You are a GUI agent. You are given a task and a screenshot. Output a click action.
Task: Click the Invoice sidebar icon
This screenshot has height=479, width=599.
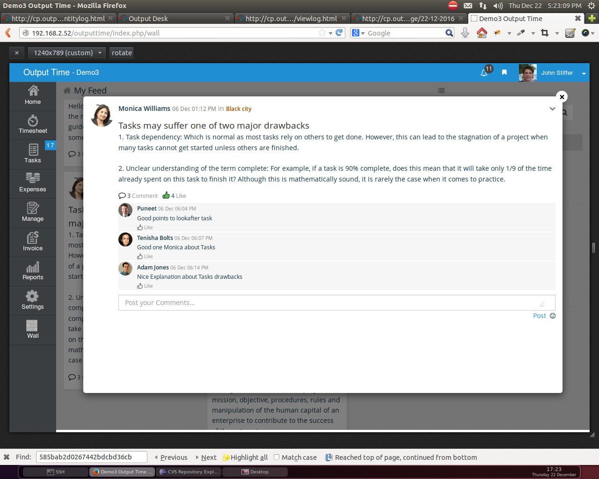click(32, 242)
